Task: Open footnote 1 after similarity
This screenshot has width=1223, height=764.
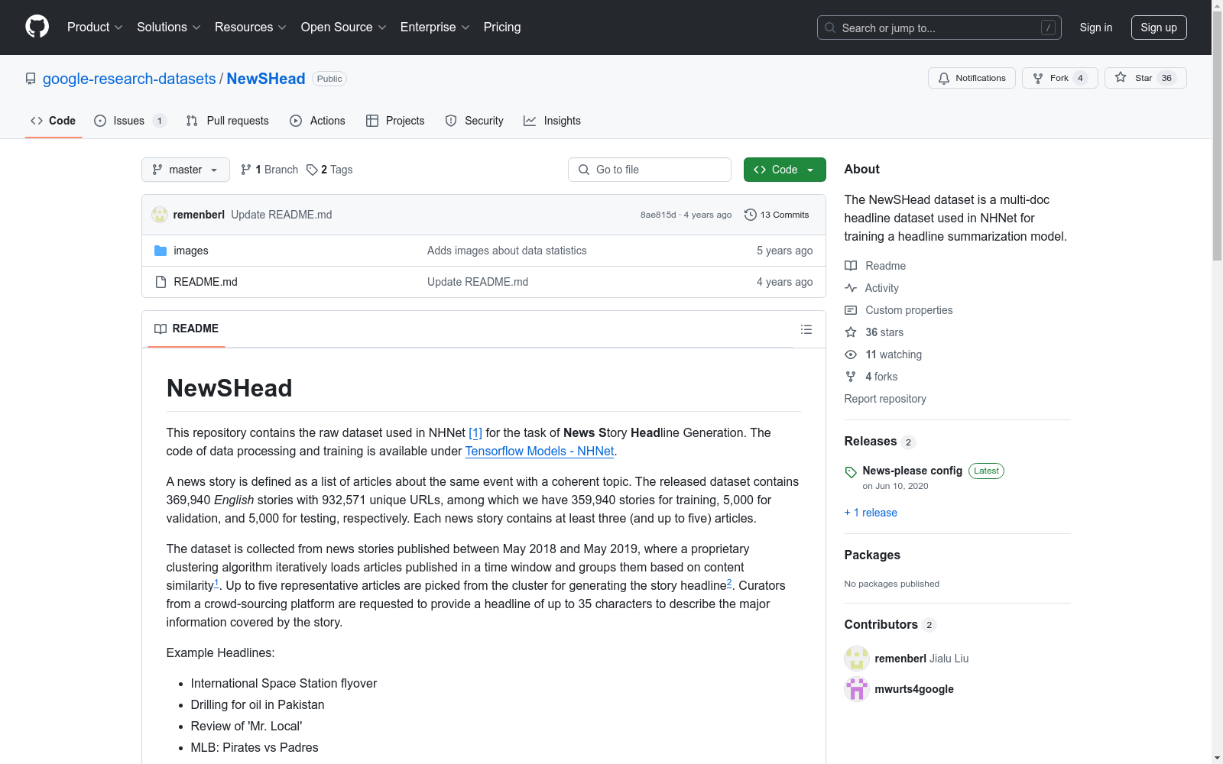Action: click(x=216, y=583)
